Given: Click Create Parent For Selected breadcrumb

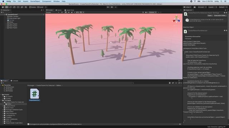Looking at the screenshot, I should (45, 85).
